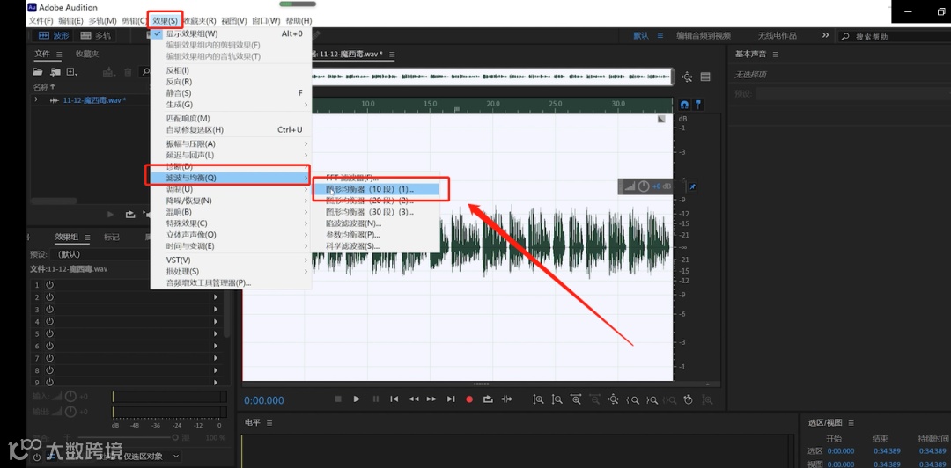Select 无线电作品 workspace
The image size is (951, 468).
777,36
